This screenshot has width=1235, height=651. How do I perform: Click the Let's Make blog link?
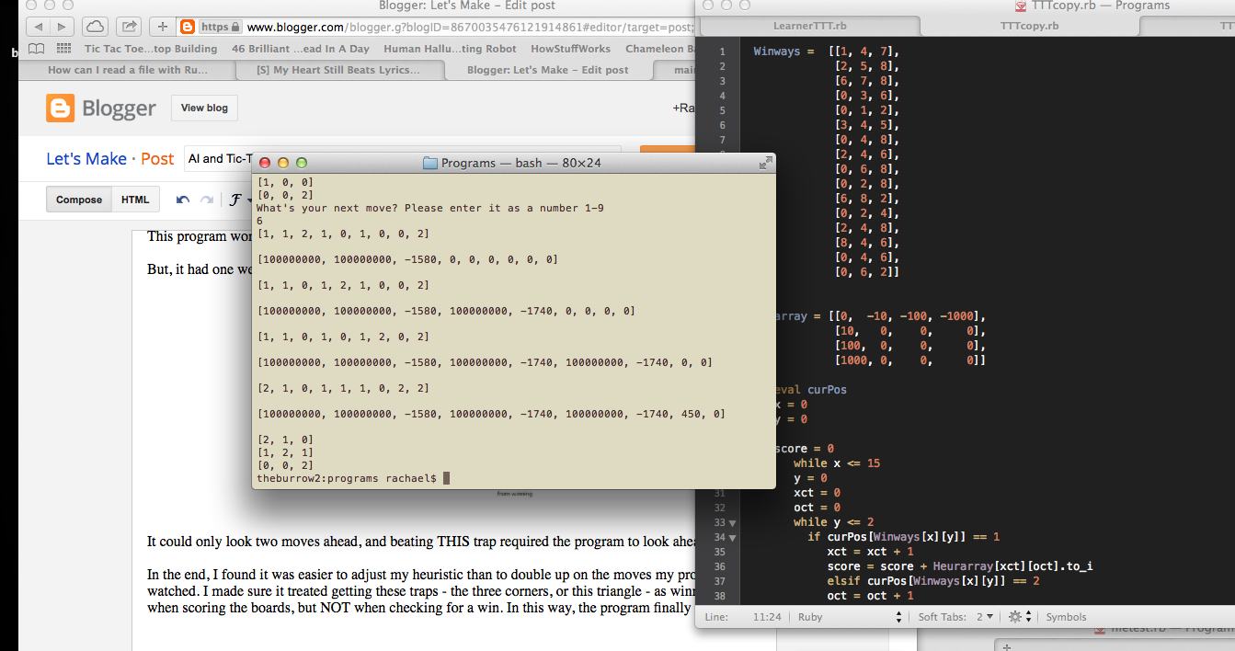[x=86, y=159]
